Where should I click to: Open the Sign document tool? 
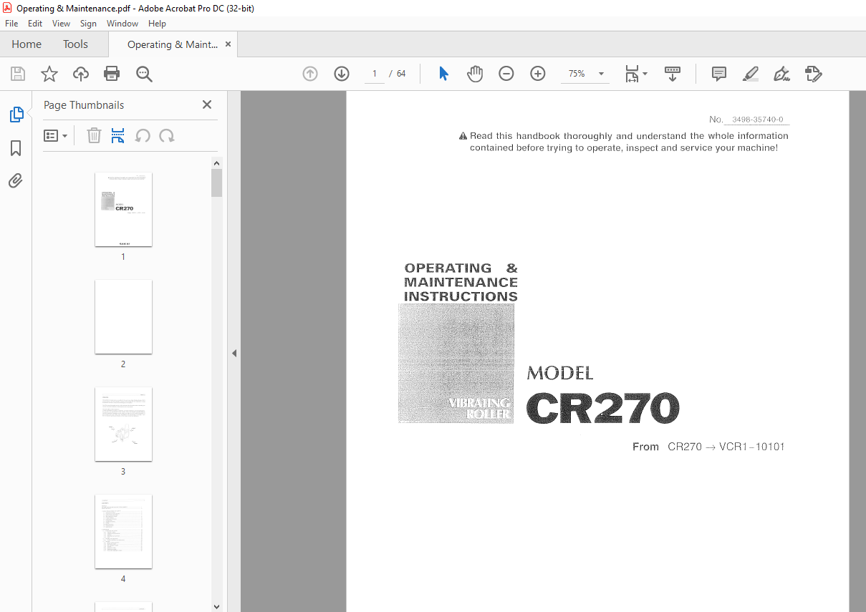point(781,74)
